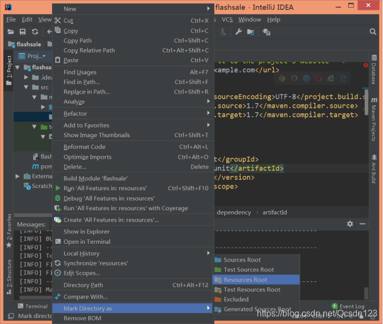
Task: Choose Delete... in context menu
Action: click(x=133, y=167)
